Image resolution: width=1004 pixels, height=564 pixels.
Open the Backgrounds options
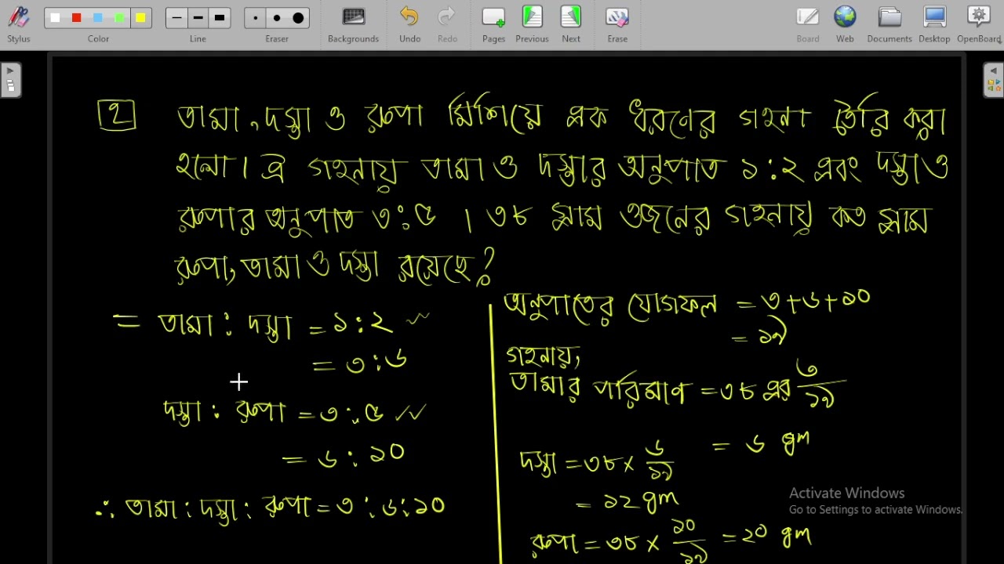pos(353,25)
